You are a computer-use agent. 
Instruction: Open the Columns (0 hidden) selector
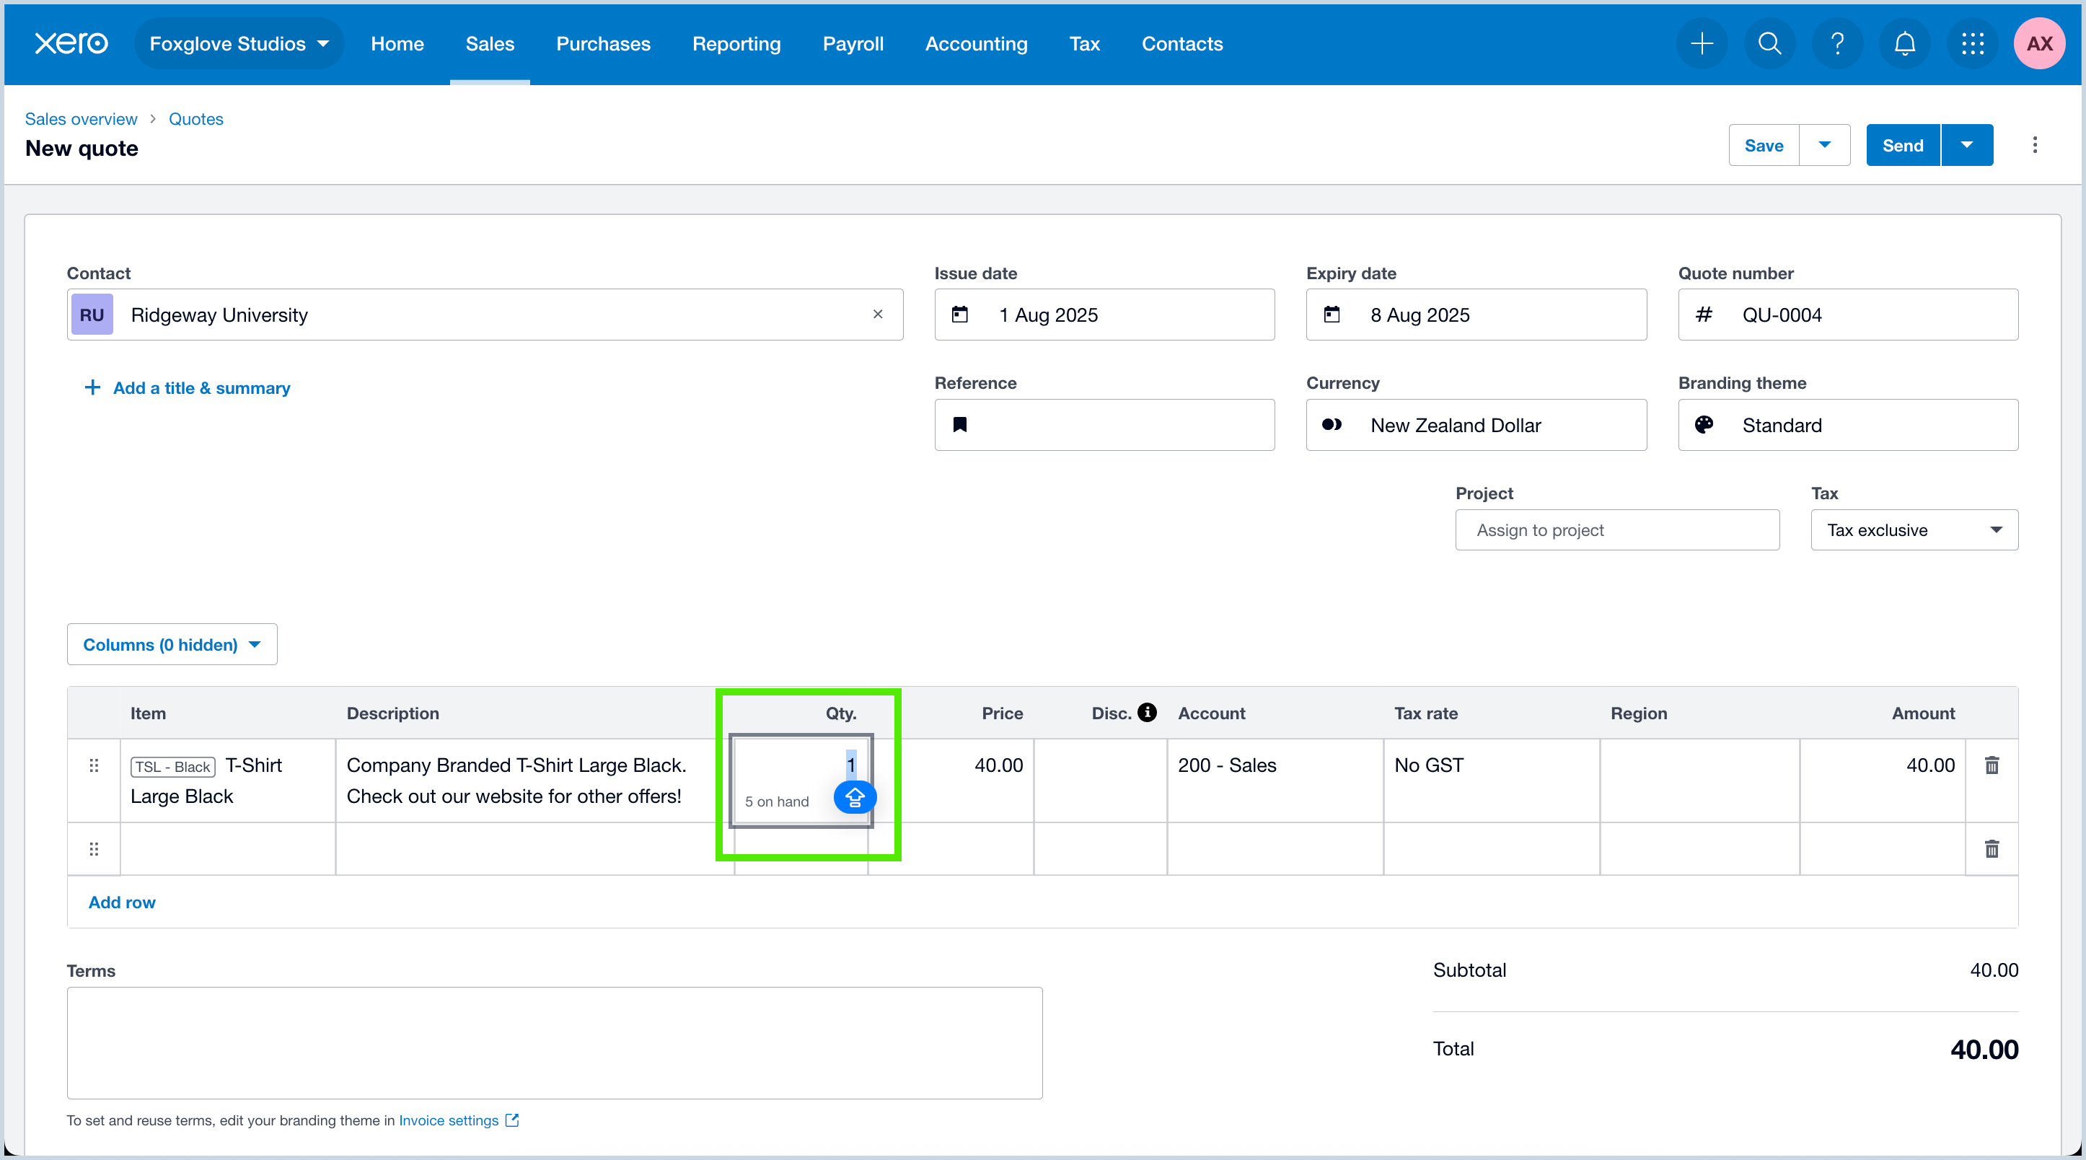point(172,644)
